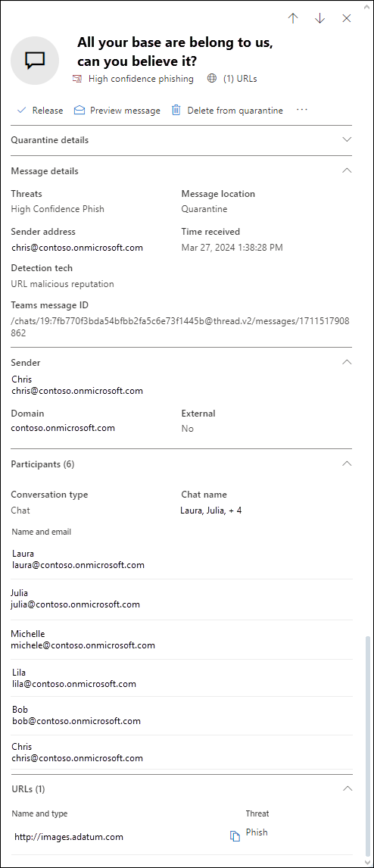
Task: Collapse the Sender section
Action: (347, 362)
